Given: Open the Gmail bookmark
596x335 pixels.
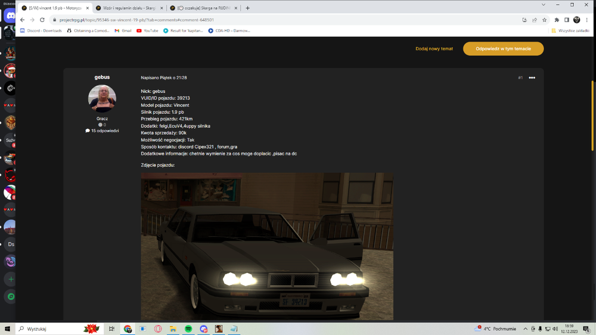Looking at the screenshot, I should coord(123,31).
